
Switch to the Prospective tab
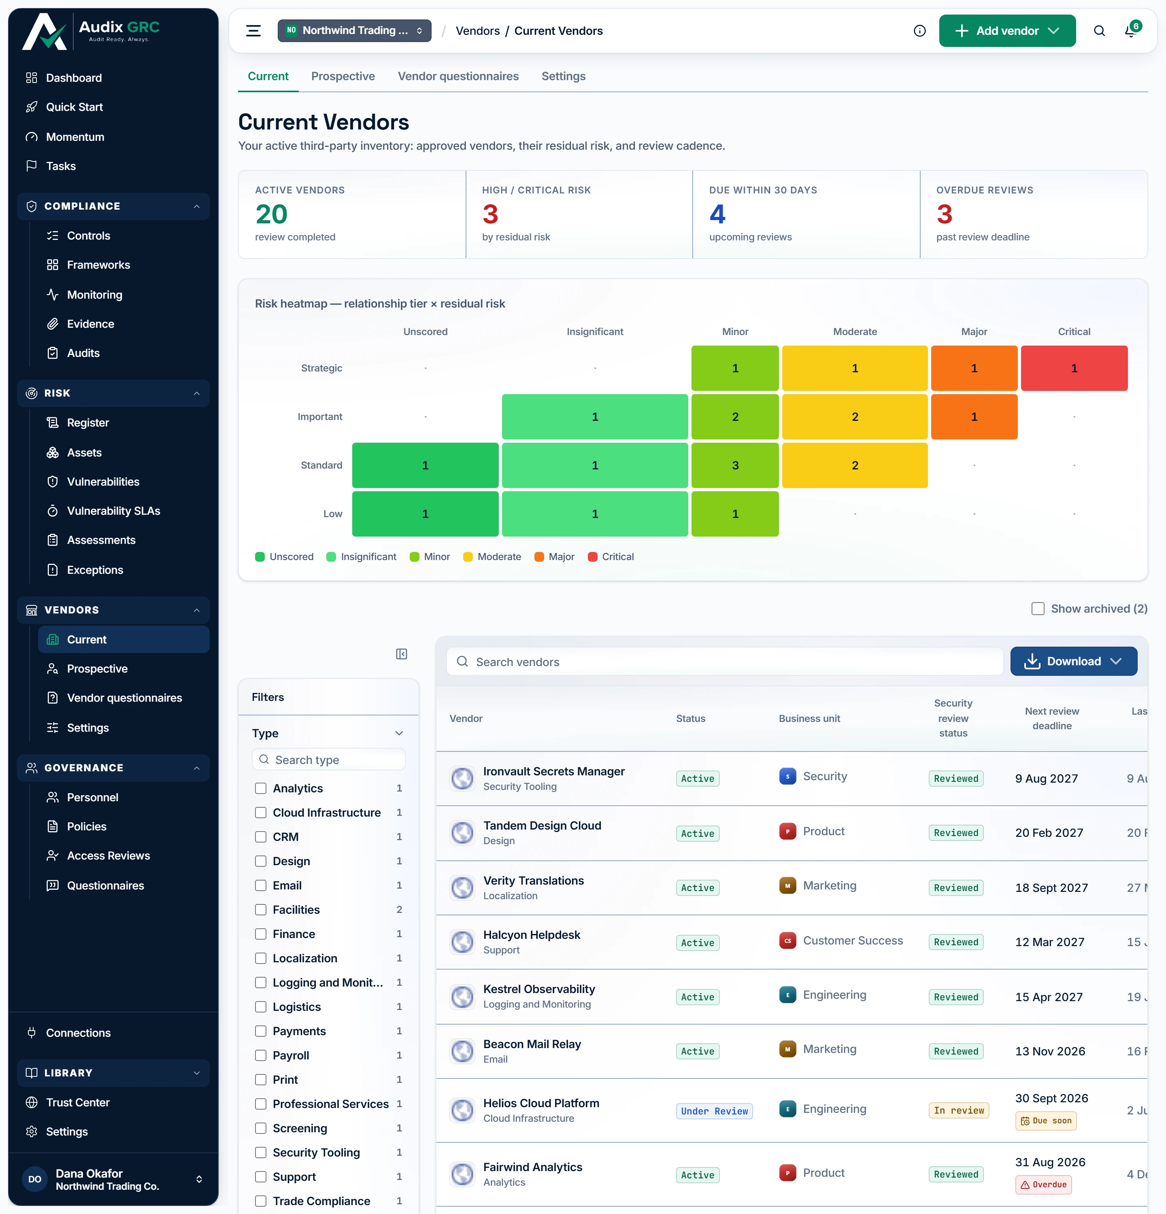(x=343, y=76)
